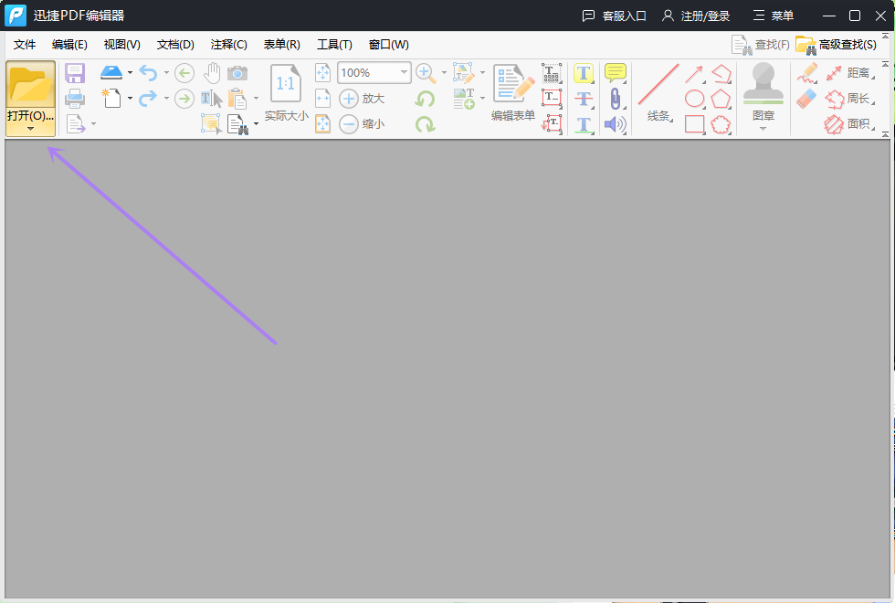The image size is (895, 603).
Task: Click the blue Redo arrow
Action: (x=148, y=99)
